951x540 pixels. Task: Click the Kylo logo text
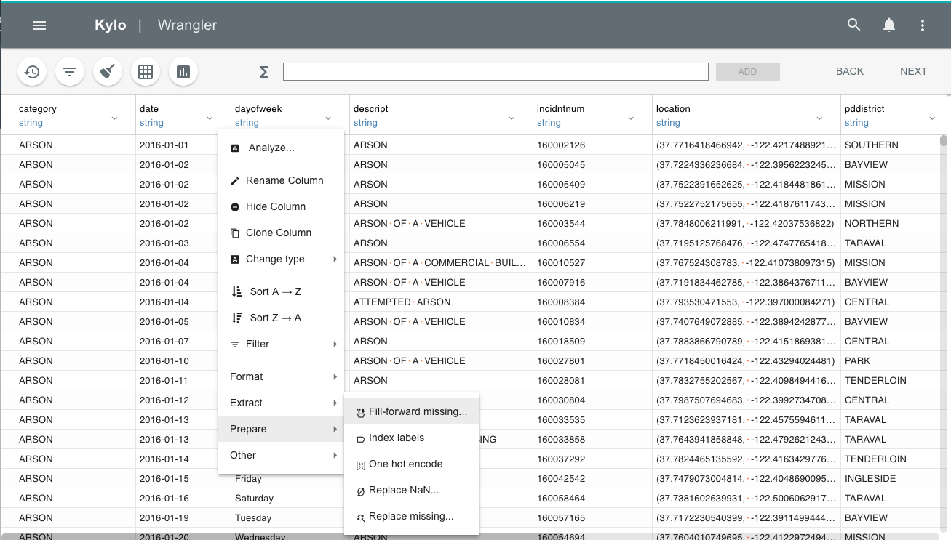[110, 25]
